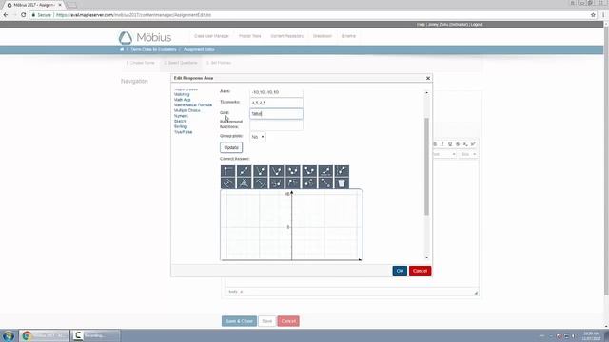Apply underline in the background text editor
The width and height of the screenshot is (609, 342).
[450, 143]
